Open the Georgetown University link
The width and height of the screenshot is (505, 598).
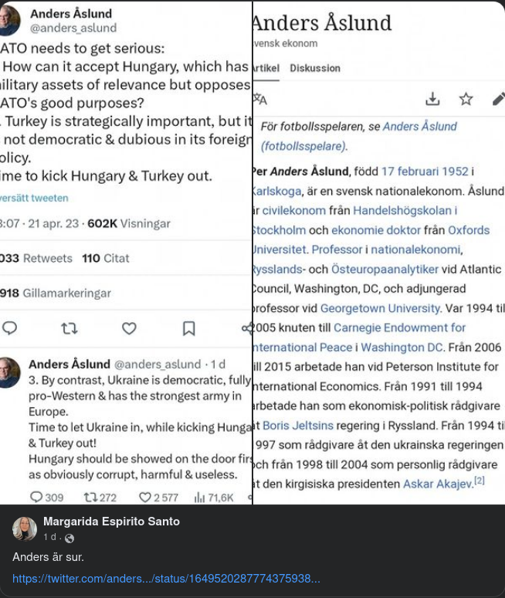point(375,308)
